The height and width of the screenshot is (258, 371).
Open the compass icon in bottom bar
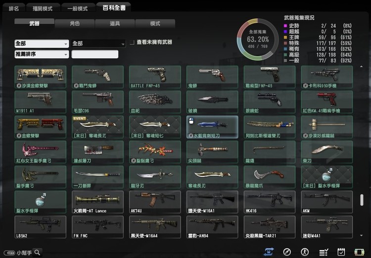[287, 252]
